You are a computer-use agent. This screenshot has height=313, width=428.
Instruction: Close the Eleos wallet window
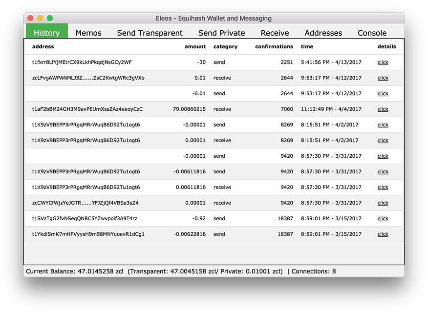pos(30,18)
